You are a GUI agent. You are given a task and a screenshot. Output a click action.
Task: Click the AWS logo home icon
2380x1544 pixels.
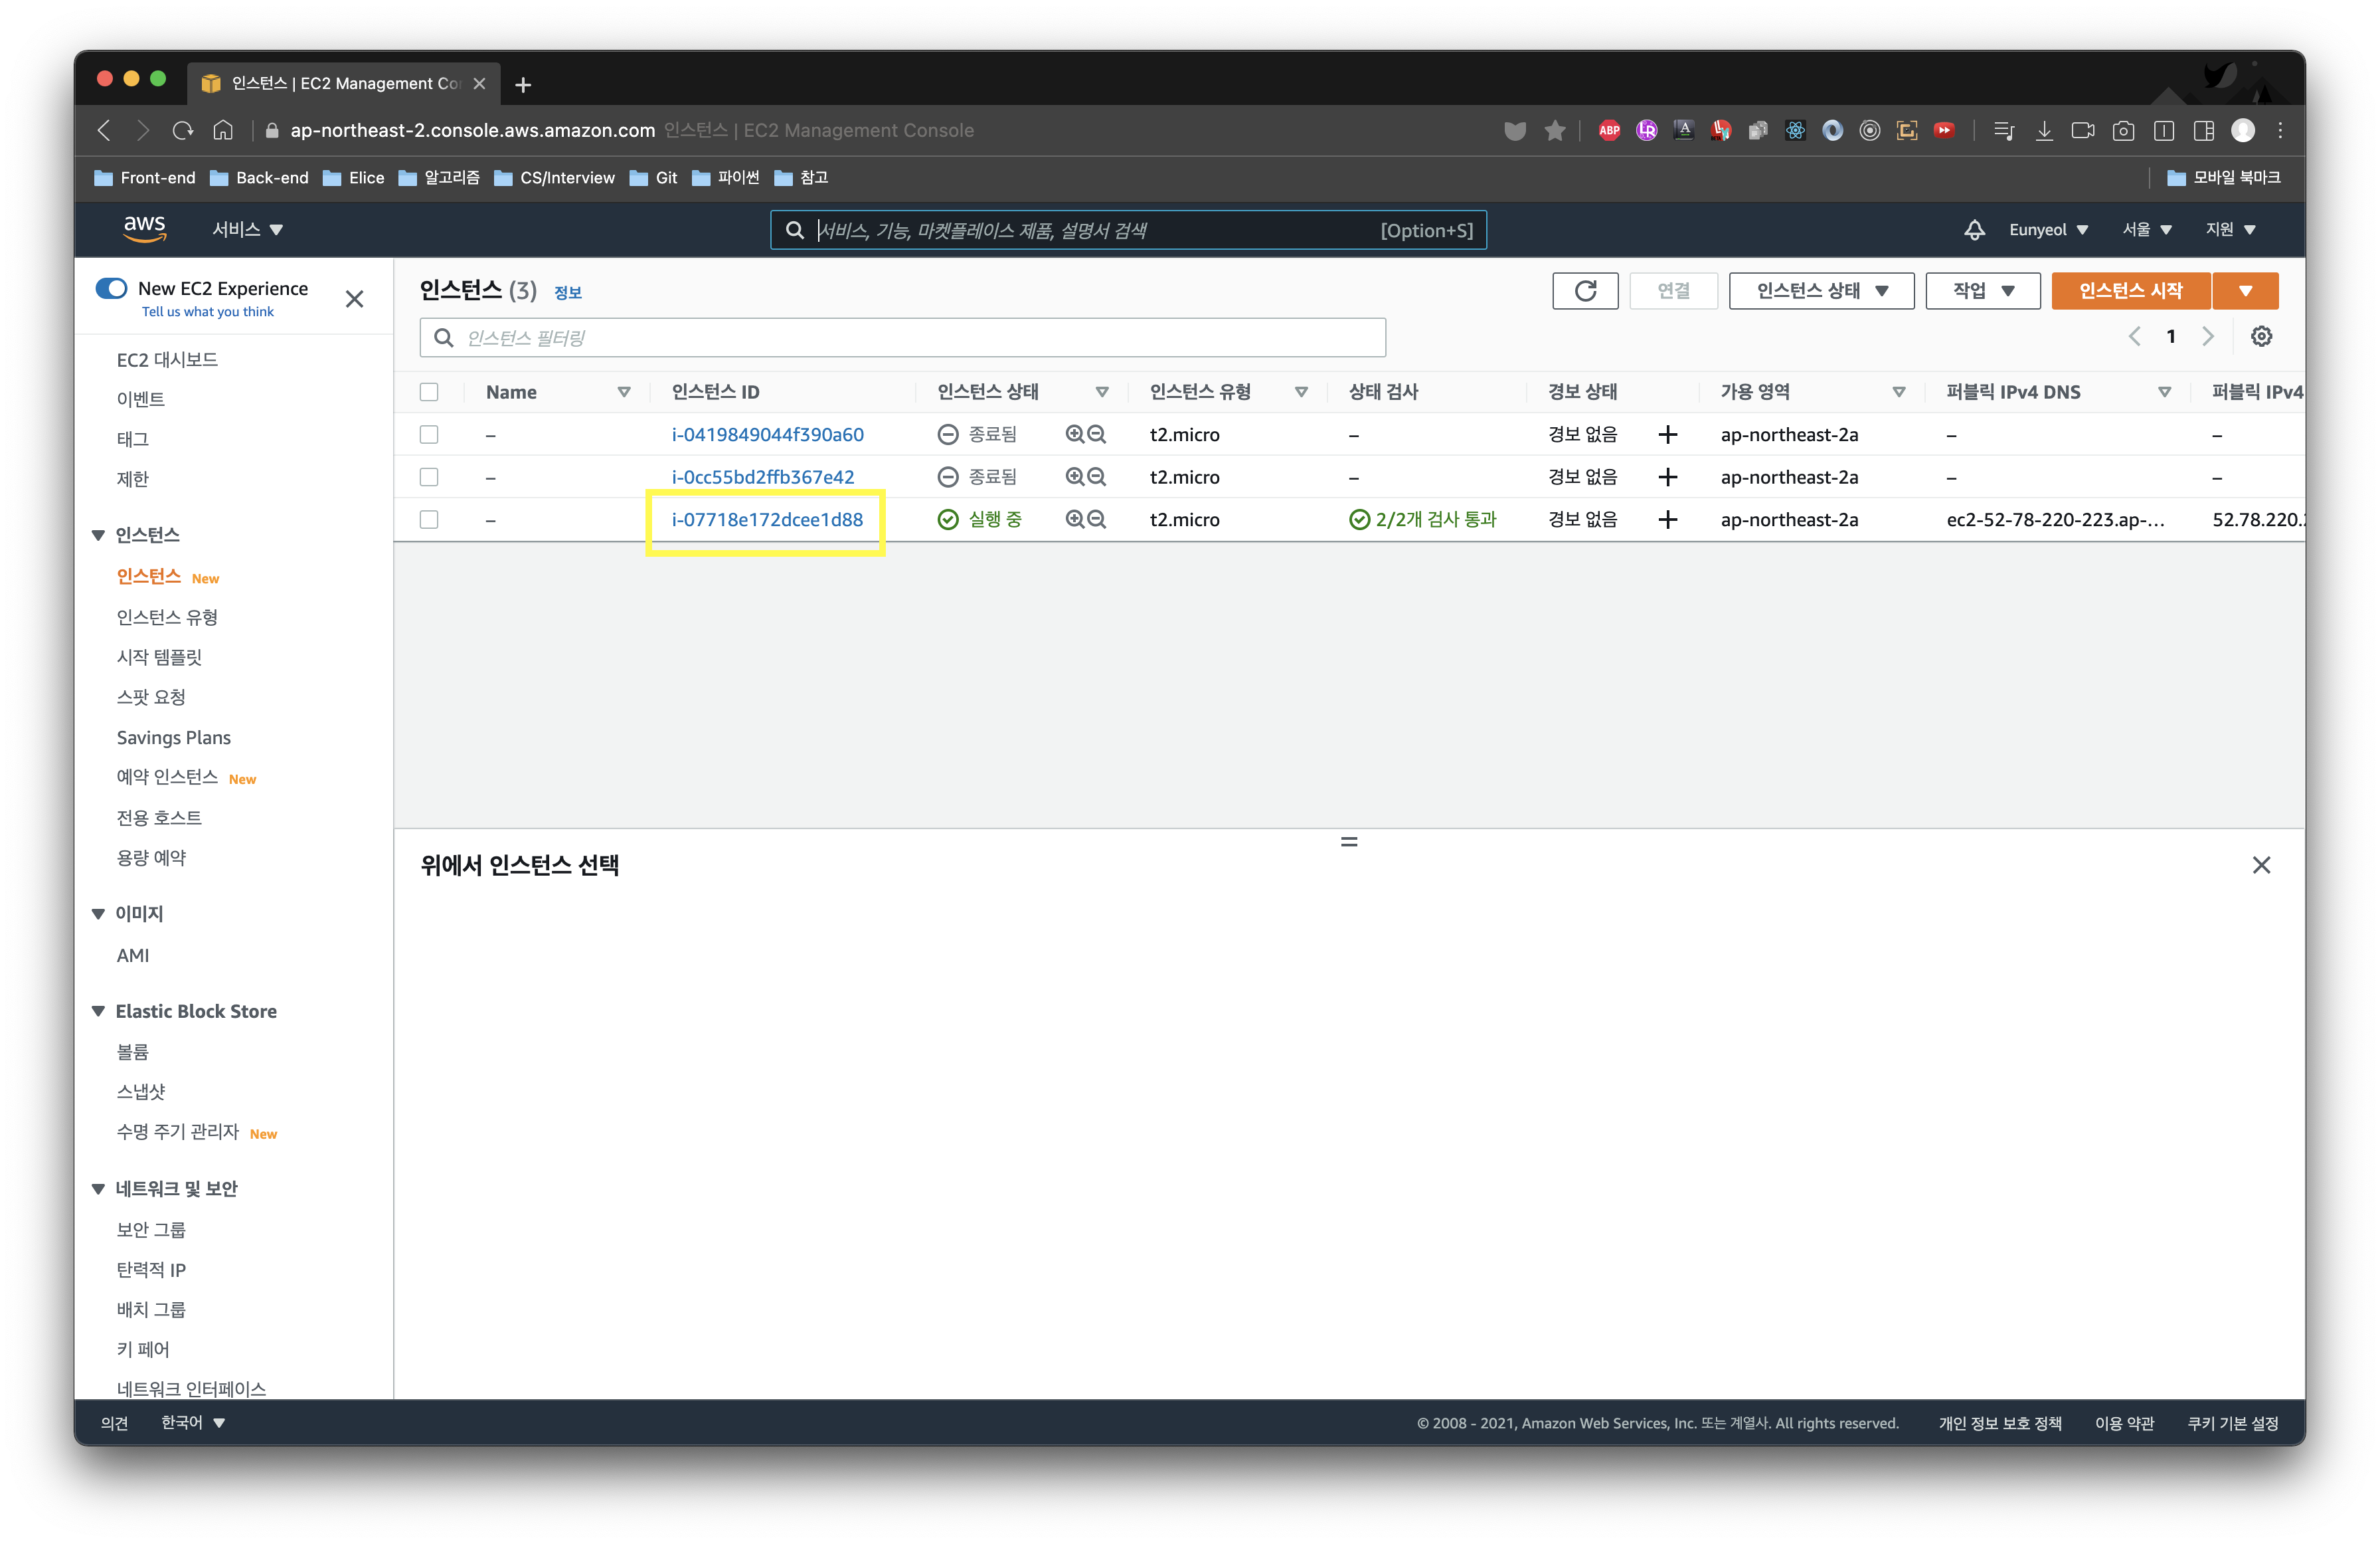[144, 228]
